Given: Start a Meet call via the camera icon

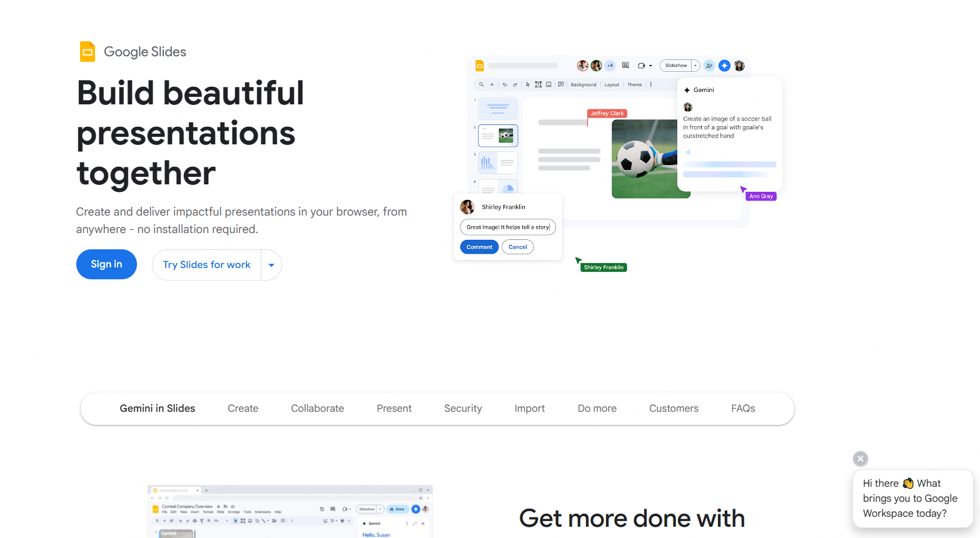Looking at the screenshot, I should (x=640, y=66).
